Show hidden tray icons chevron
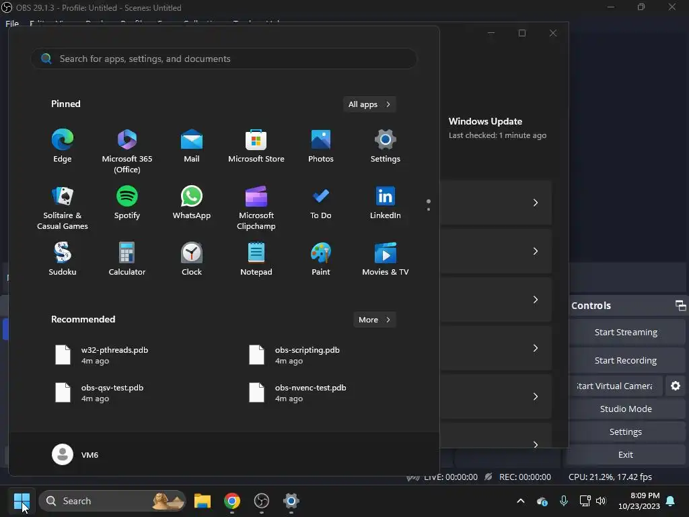 point(521,501)
